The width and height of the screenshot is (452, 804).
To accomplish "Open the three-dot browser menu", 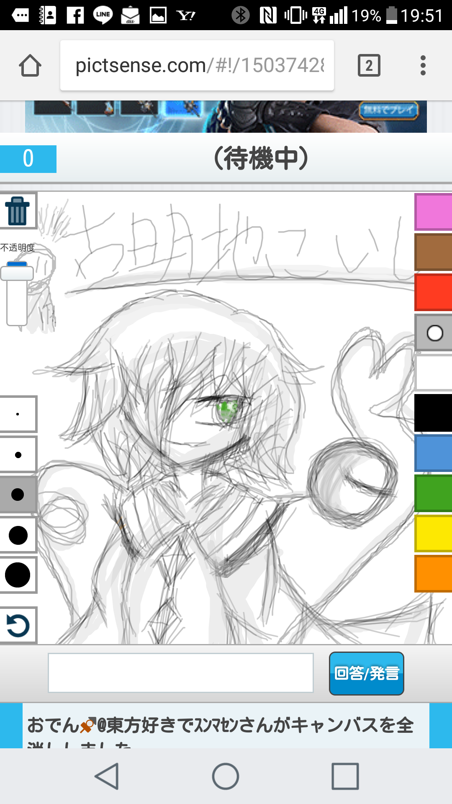I will [x=423, y=66].
